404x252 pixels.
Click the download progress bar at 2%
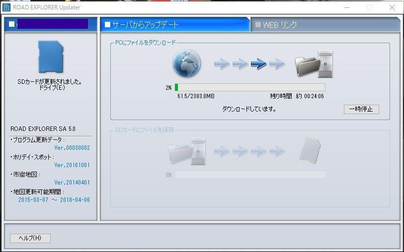250,87
